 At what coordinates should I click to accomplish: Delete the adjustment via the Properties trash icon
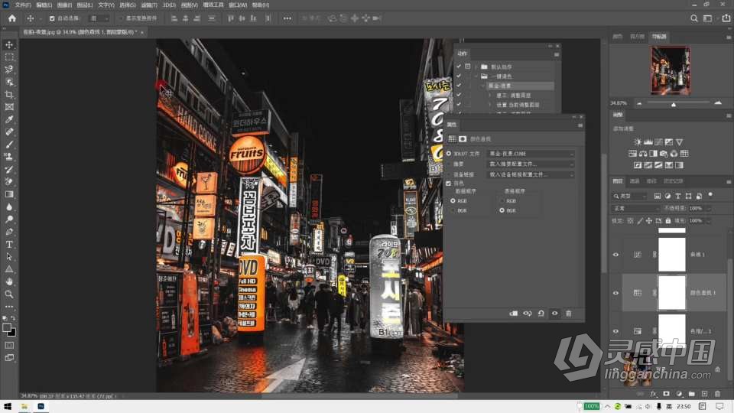click(569, 314)
